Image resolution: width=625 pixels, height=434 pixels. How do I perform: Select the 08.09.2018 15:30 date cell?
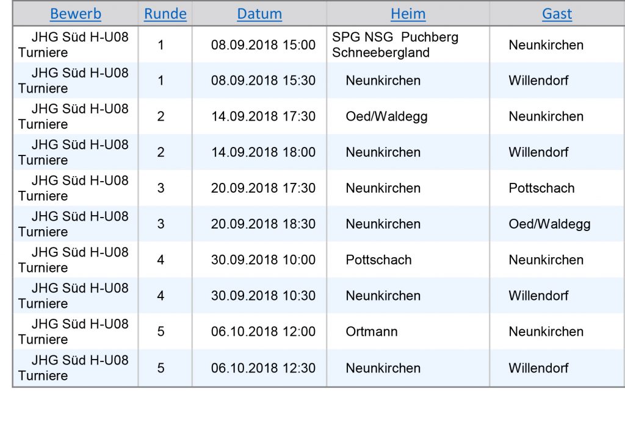[x=263, y=81]
